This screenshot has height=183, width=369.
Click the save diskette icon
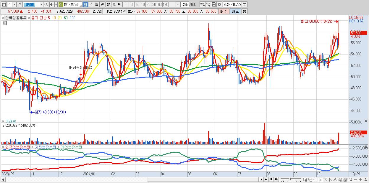tap(213, 4)
